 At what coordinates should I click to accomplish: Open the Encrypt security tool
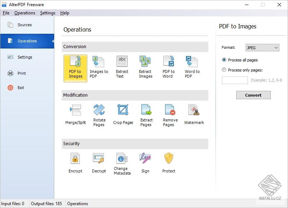coord(75,162)
